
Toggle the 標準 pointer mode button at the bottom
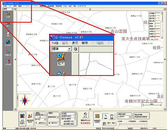(x=106, y=116)
